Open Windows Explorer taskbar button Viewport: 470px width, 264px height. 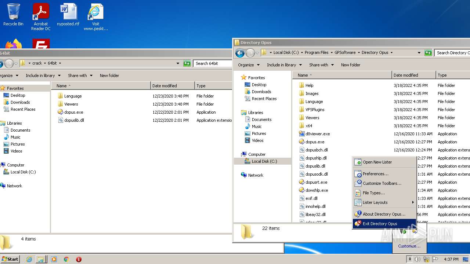(x=40, y=259)
